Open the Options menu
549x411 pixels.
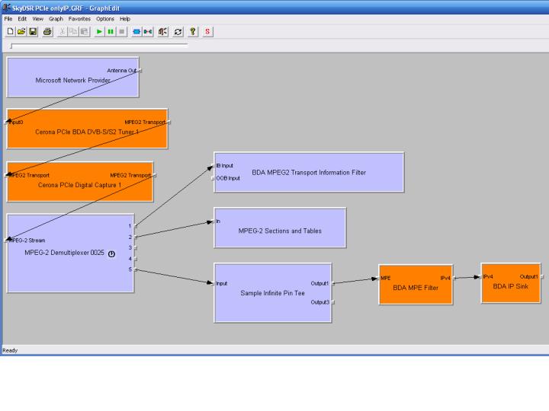tap(105, 19)
